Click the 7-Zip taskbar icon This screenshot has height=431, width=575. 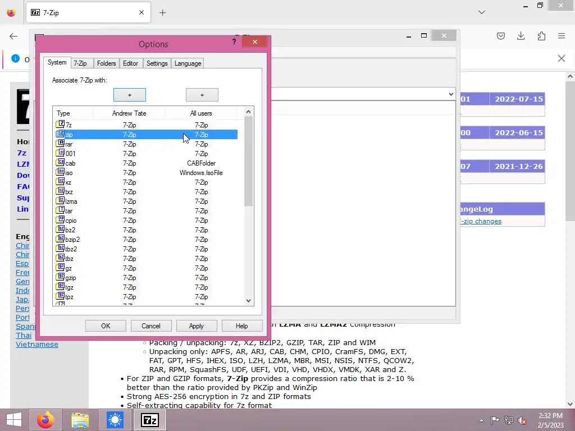(149, 420)
